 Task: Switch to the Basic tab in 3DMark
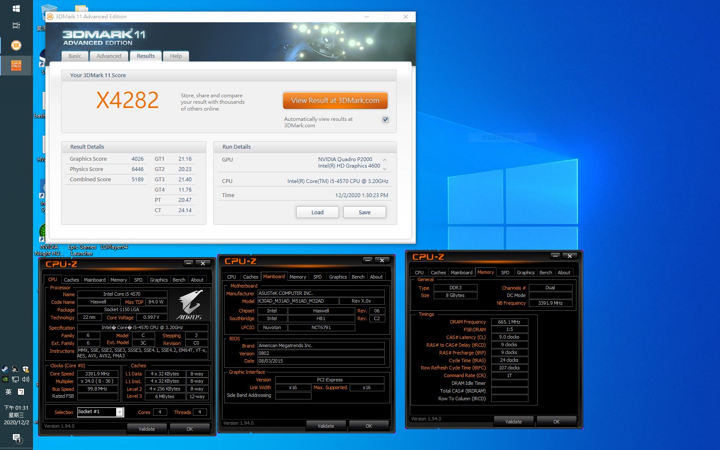coord(75,56)
